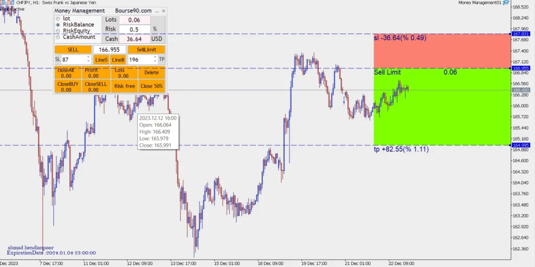535x267 pixels.
Task: Click the Lots value field 0.06
Action: (134, 20)
